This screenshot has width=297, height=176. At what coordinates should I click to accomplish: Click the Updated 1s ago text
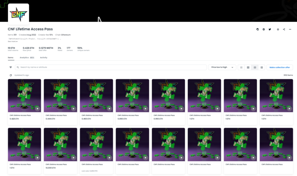point(22,75)
